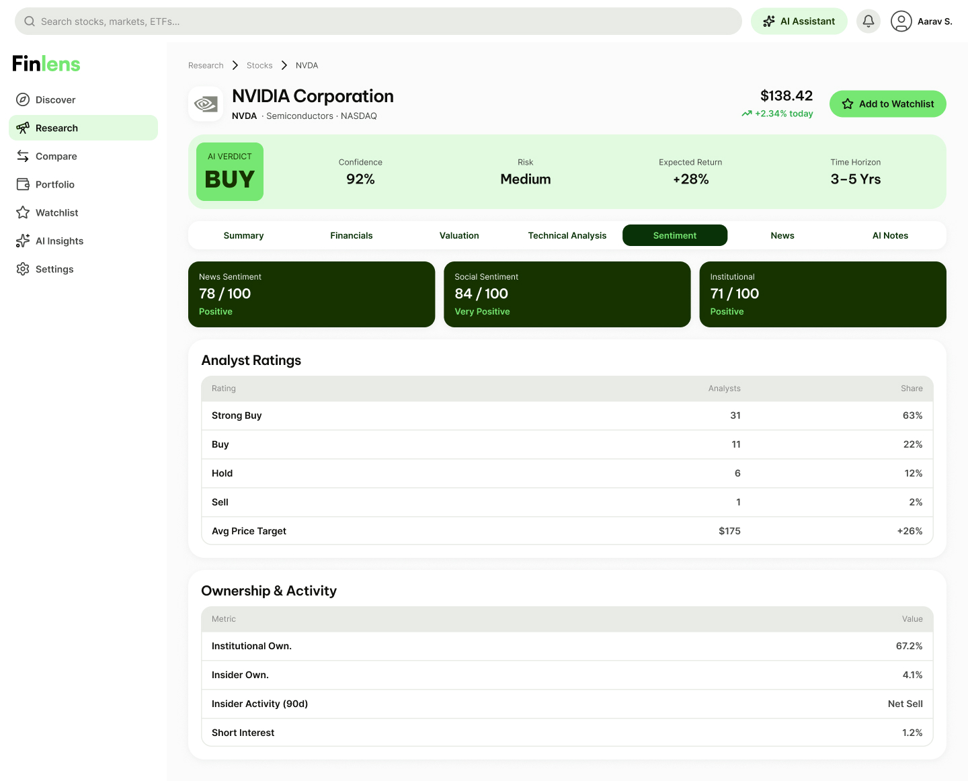Viewport: 968px width, 781px height.
Task: Click the Institutional sentiment card
Action: pos(823,294)
